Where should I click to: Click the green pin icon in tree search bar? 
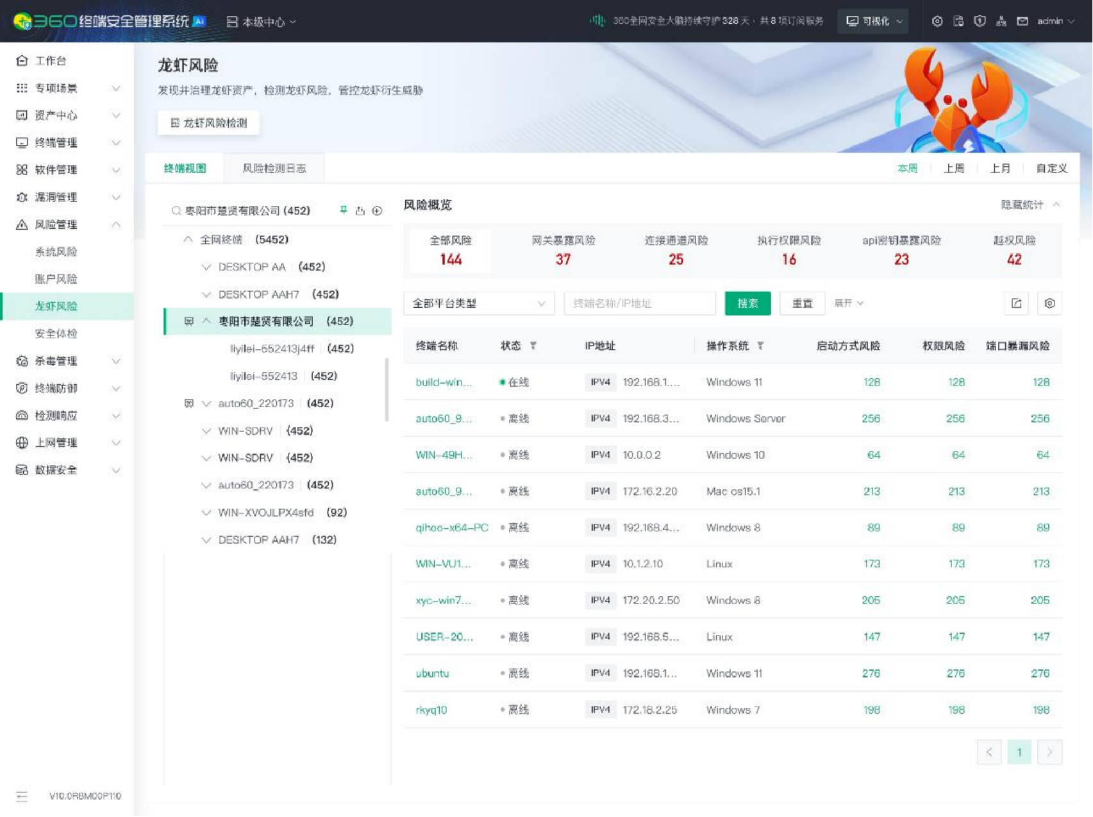(x=344, y=210)
